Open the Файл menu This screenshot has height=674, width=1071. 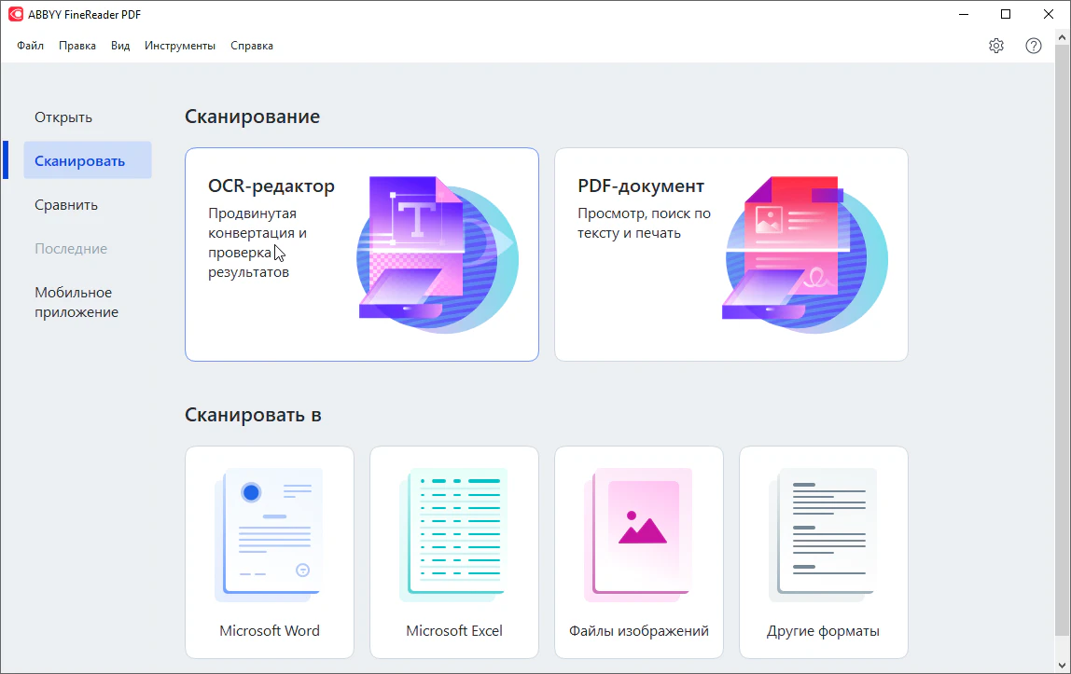[x=30, y=46]
